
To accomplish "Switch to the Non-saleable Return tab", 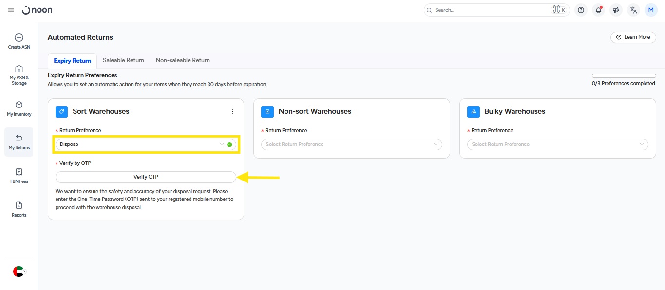I will tap(183, 60).
